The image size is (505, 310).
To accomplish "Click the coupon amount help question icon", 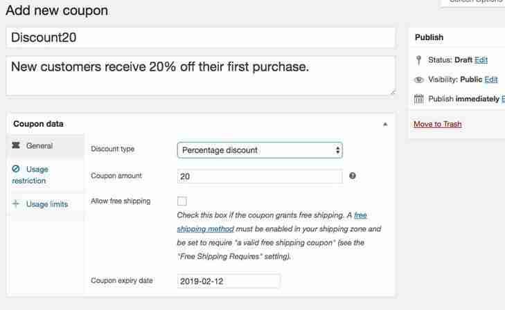I will (353, 176).
